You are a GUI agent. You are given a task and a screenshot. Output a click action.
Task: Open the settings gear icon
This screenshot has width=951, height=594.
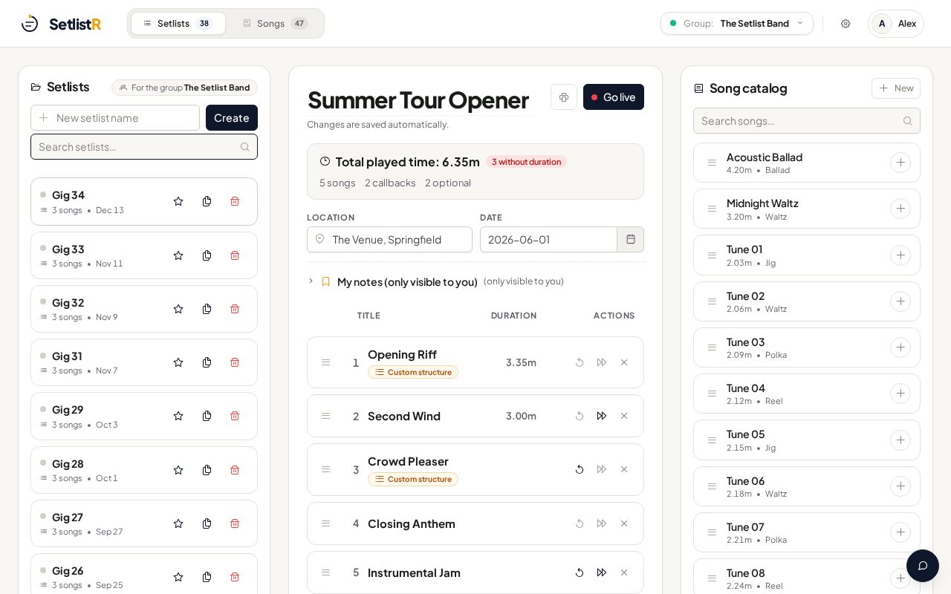pyautogui.click(x=845, y=24)
